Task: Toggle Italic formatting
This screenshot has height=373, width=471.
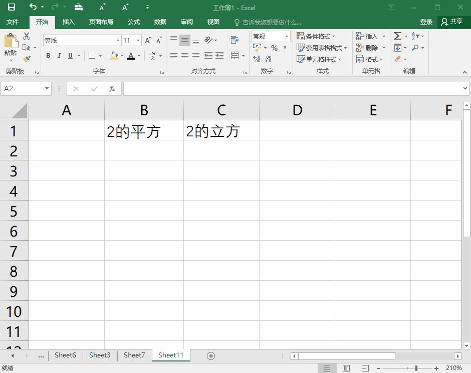Action: 60,56
